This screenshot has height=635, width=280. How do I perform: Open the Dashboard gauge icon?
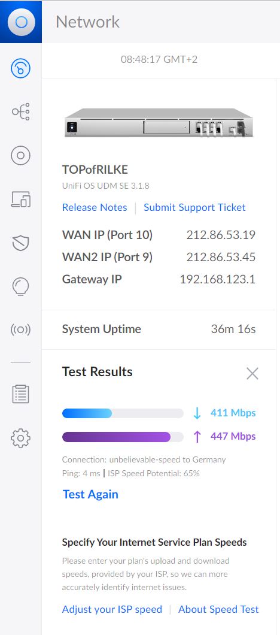coord(20,68)
